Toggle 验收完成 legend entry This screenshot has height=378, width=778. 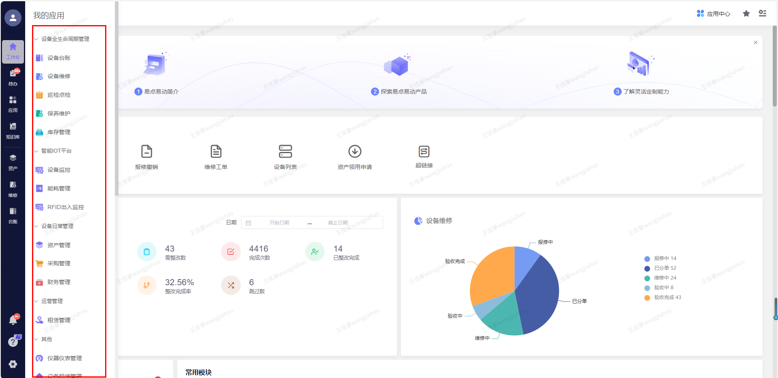667,297
